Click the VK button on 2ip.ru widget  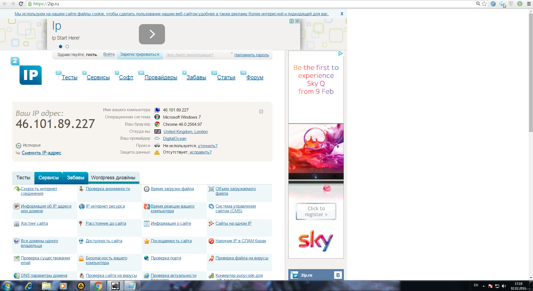338,275
